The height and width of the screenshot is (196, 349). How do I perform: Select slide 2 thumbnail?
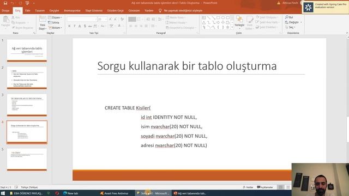[x=27, y=78]
